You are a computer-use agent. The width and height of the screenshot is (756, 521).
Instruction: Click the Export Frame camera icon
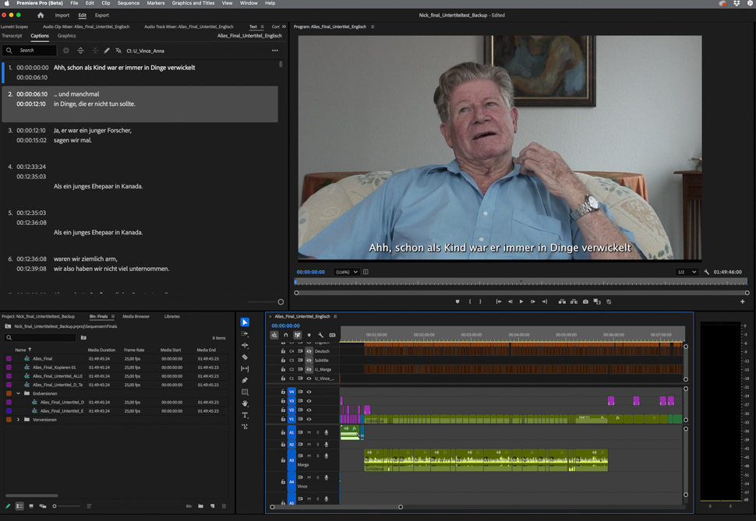click(x=585, y=301)
